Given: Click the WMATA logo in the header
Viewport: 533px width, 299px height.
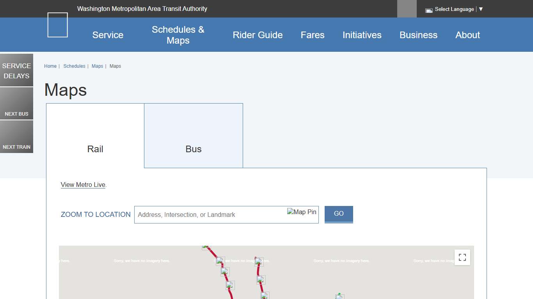Looking at the screenshot, I should [57, 25].
